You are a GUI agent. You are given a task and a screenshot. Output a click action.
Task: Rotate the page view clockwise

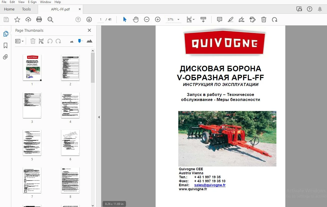[x=275, y=19]
